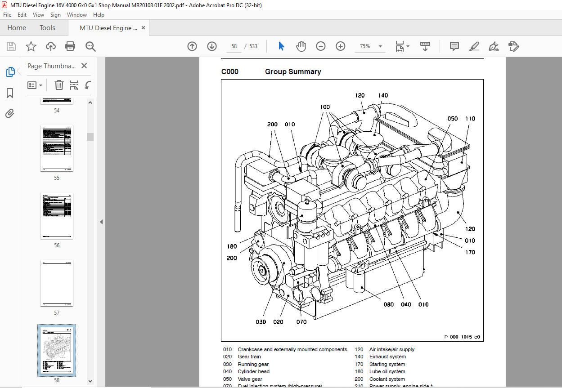Click the total page count 533
Viewport: 562px width, 388px height.
pyautogui.click(x=253, y=46)
